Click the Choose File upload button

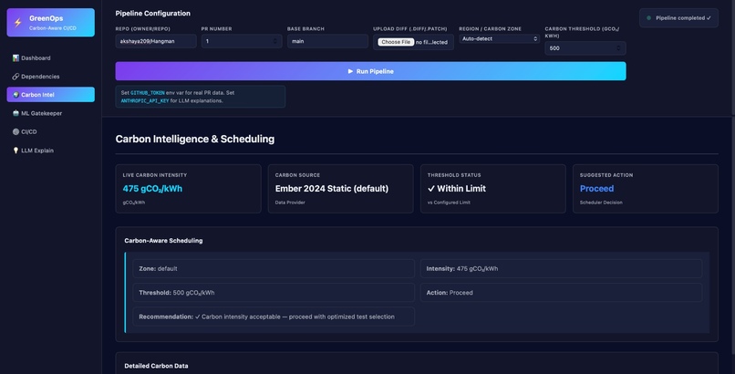click(x=396, y=42)
